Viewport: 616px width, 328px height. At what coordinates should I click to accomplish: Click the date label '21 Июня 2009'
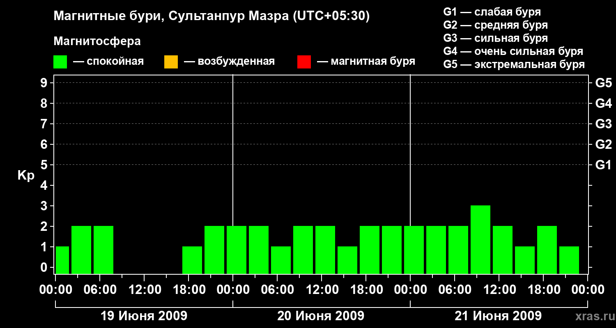(498, 316)
